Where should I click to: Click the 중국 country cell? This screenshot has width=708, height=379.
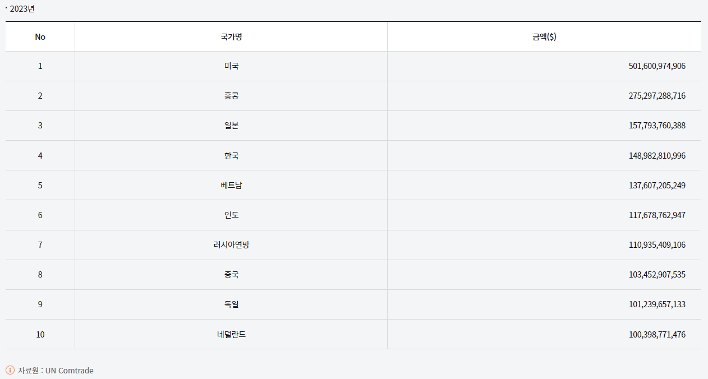231,275
